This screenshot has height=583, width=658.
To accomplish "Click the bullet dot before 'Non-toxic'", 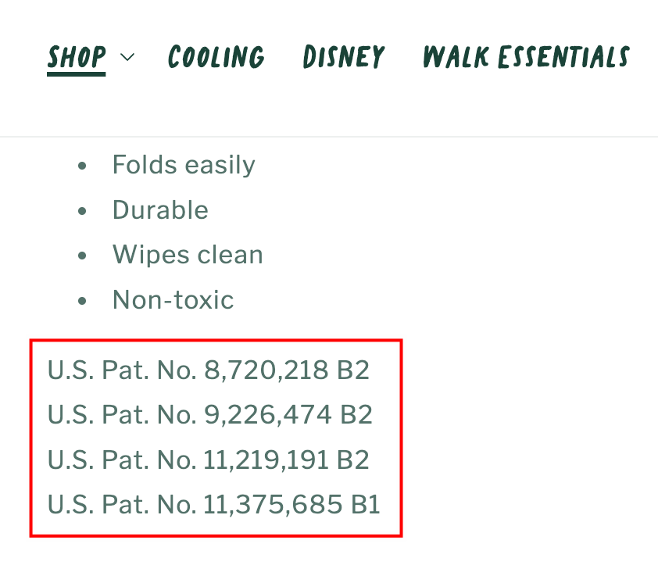I will 83,300.
